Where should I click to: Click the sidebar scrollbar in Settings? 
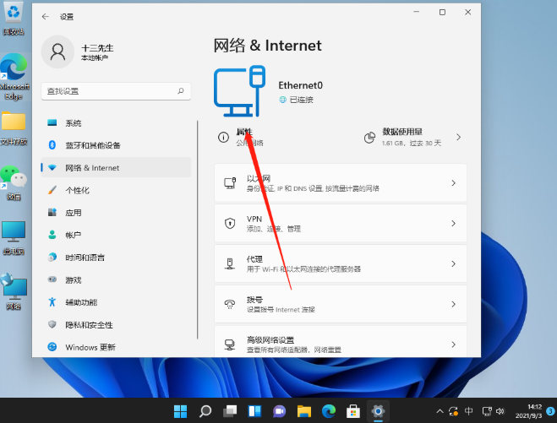(198, 230)
